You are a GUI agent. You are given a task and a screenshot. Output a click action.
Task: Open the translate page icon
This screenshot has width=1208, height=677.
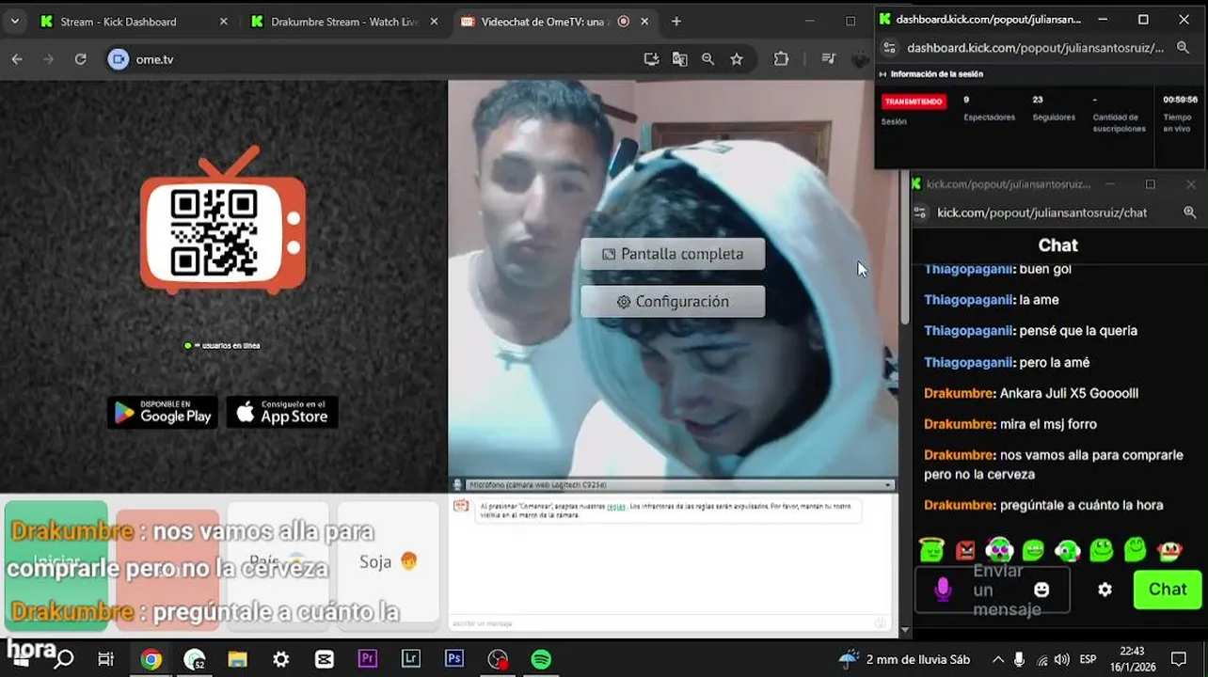[679, 59]
